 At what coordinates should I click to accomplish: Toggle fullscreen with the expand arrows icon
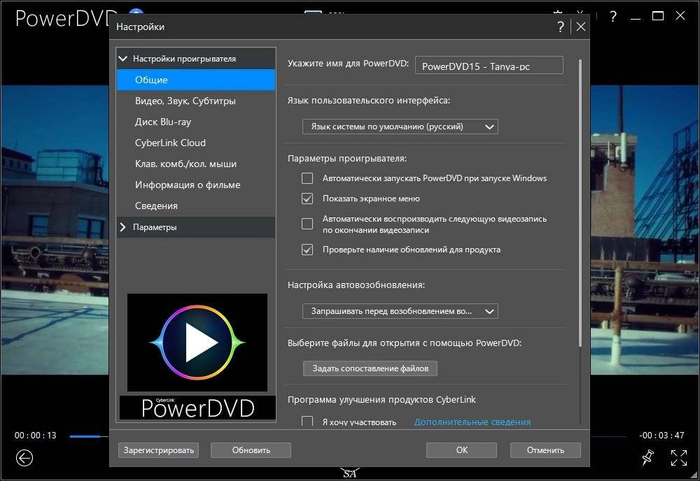click(x=678, y=458)
